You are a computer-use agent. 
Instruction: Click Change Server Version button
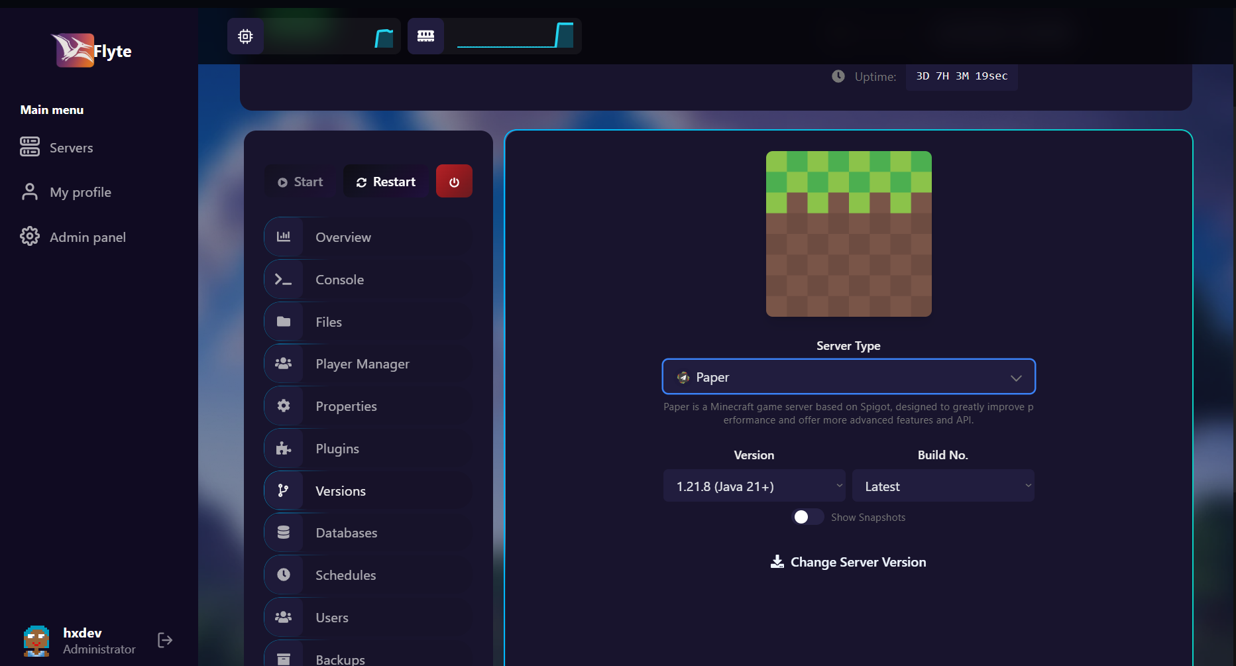pos(848,562)
